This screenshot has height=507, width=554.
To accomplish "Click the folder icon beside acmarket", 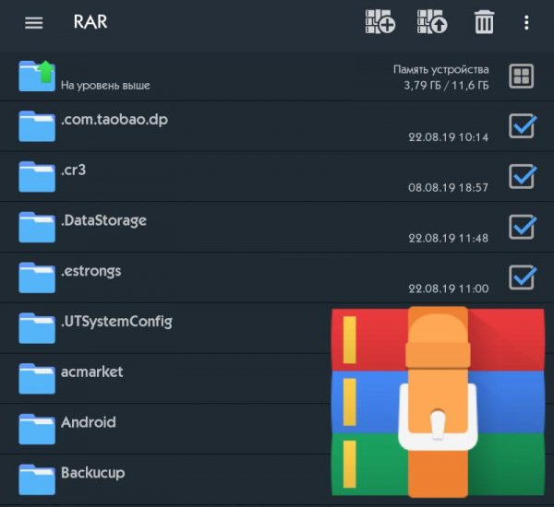I will point(37,378).
